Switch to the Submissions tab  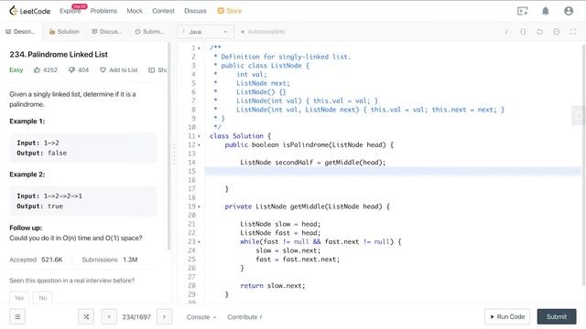tap(149, 32)
